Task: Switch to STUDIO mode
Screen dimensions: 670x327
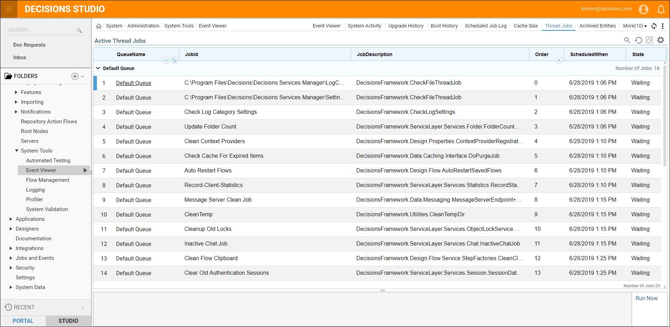Action: [x=68, y=321]
